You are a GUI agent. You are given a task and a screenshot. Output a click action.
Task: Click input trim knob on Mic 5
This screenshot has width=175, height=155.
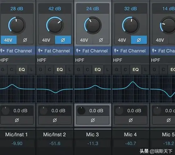pyautogui.click(x=157, y=111)
